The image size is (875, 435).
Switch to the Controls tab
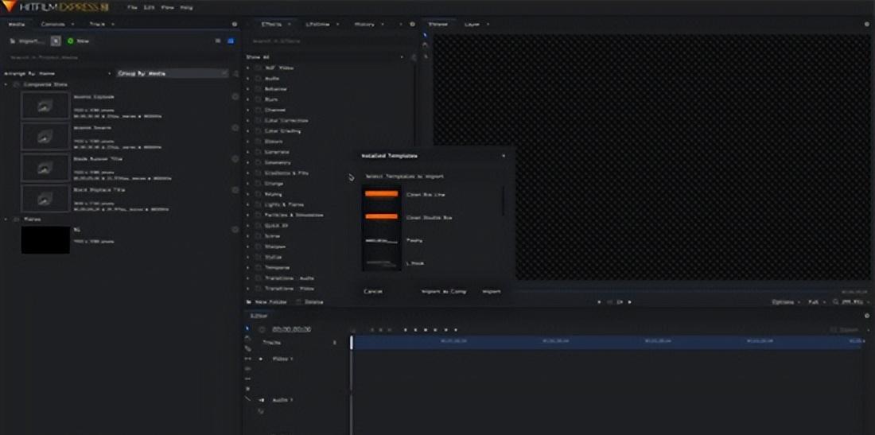pos(53,25)
